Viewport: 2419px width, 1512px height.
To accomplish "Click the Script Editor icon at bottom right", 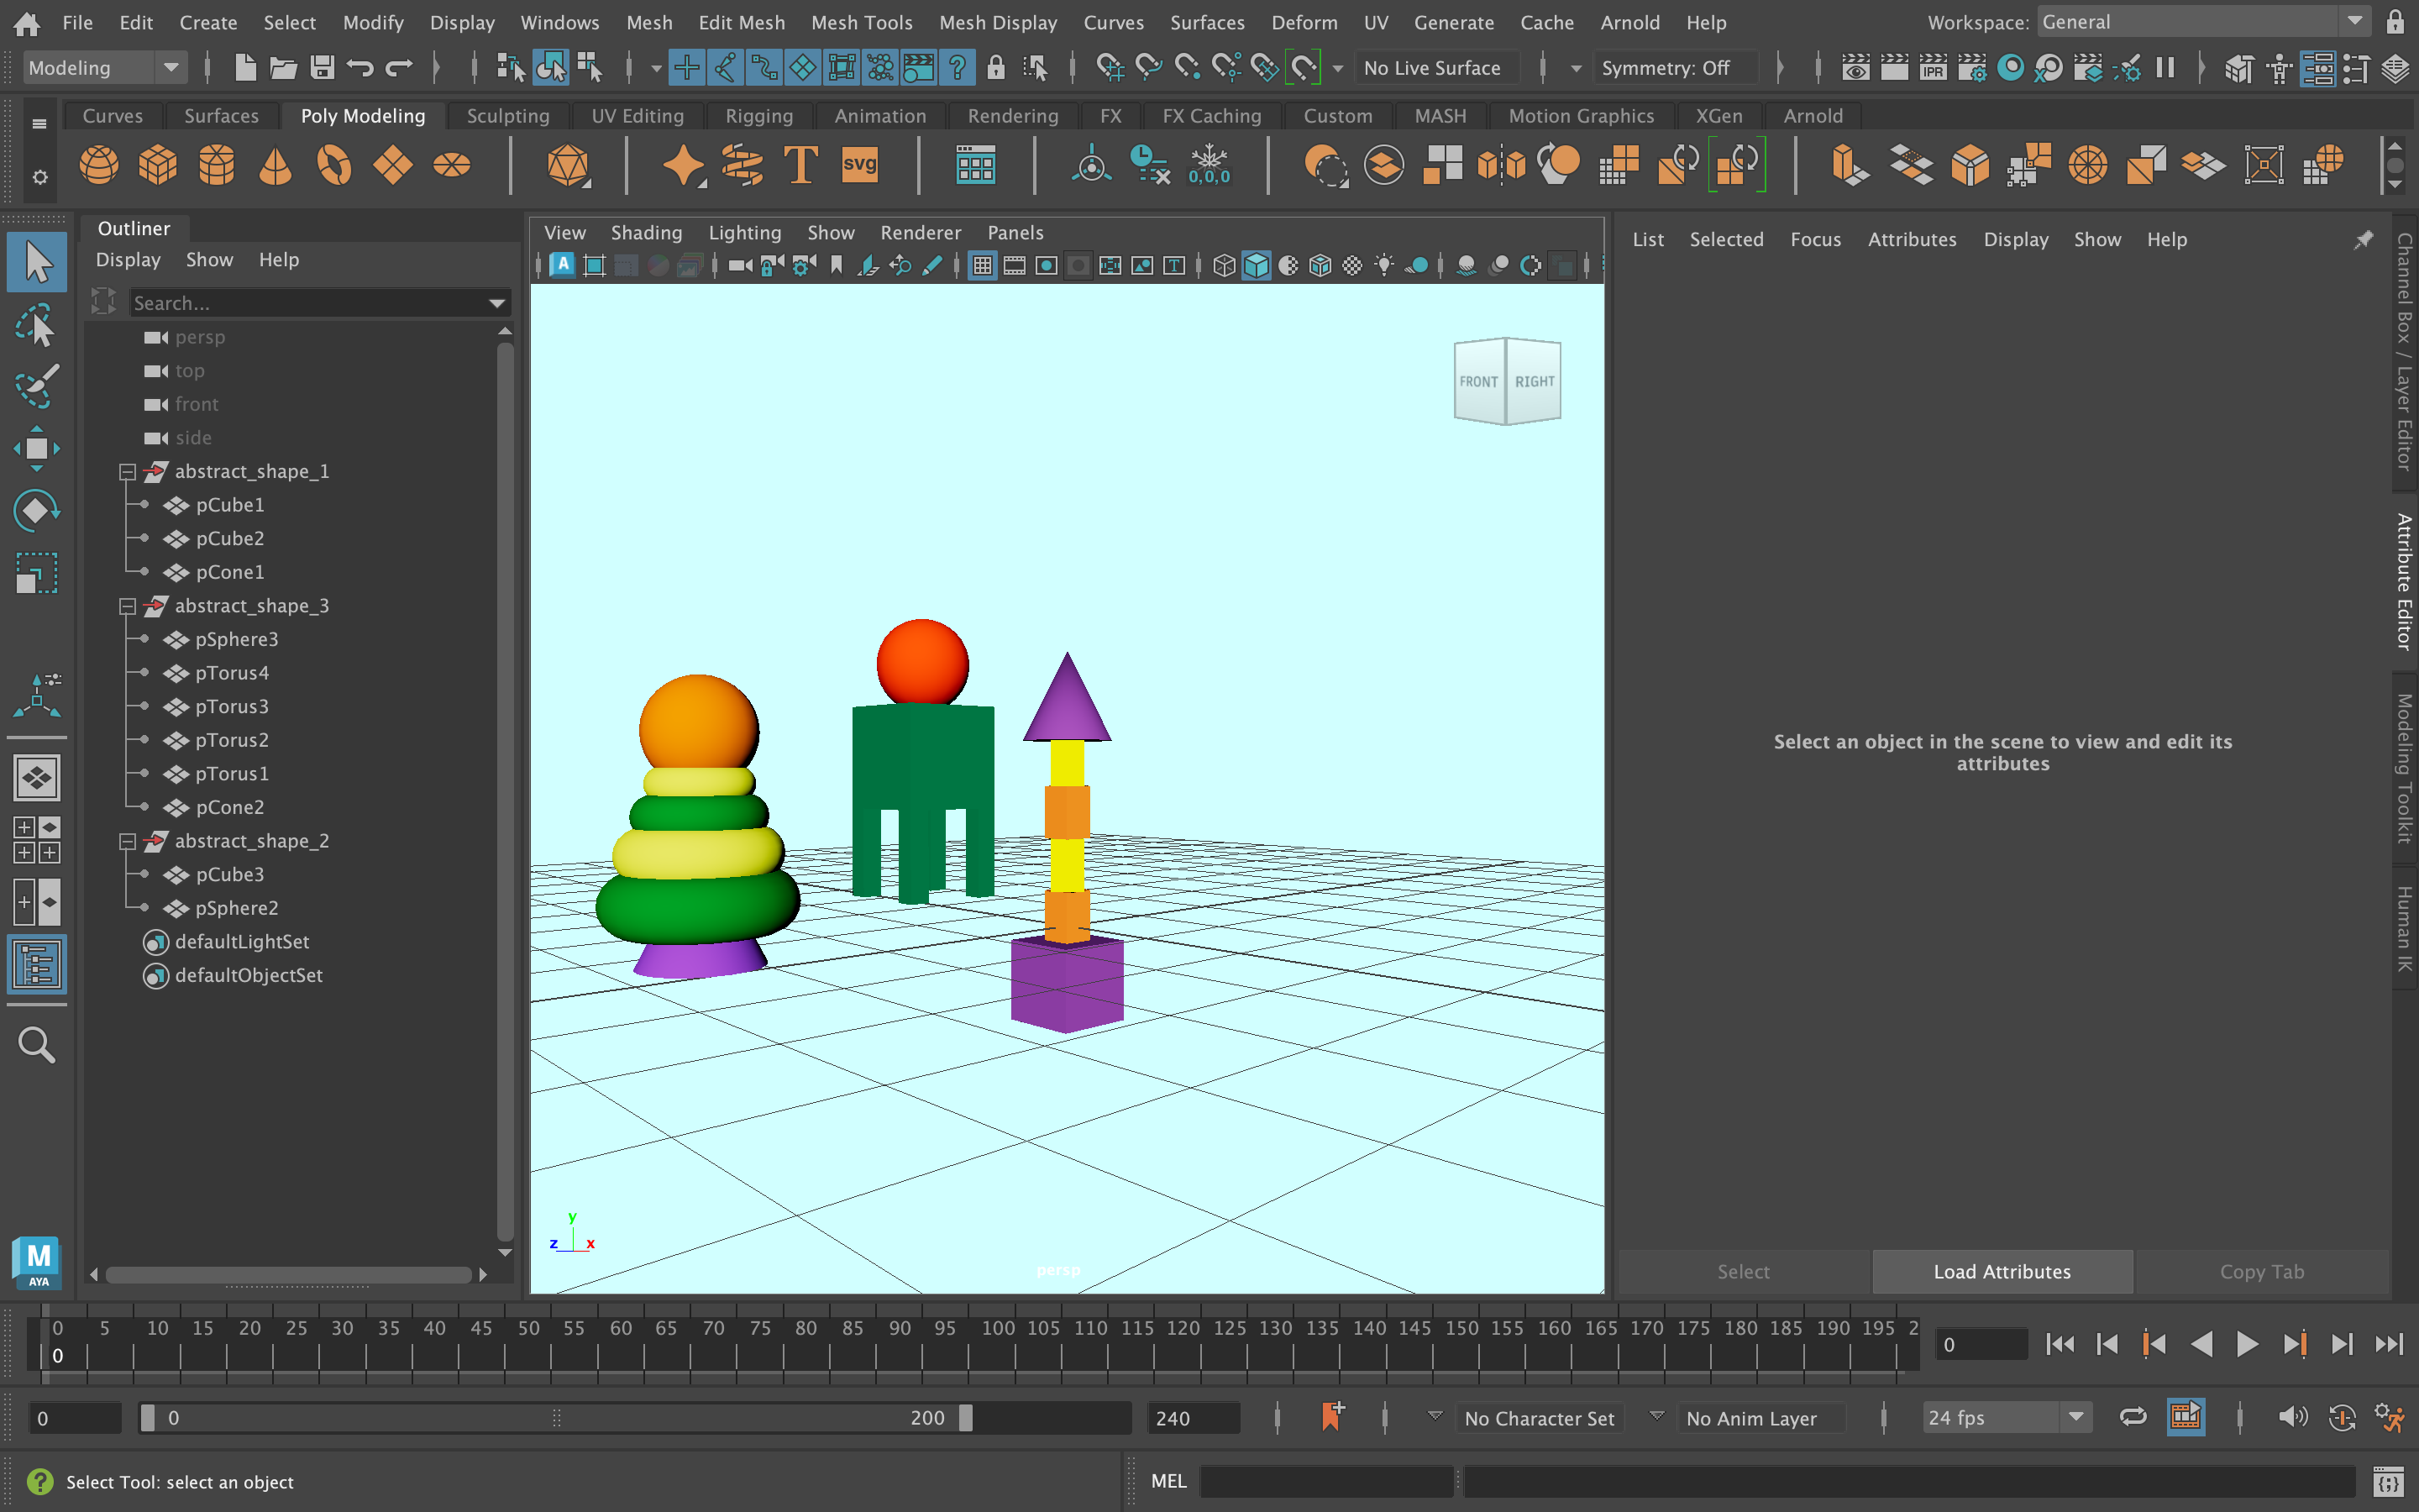I will click(2387, 1481).
